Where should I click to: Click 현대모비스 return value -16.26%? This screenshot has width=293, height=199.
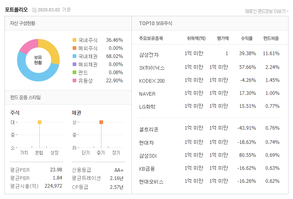pos(247,181)
